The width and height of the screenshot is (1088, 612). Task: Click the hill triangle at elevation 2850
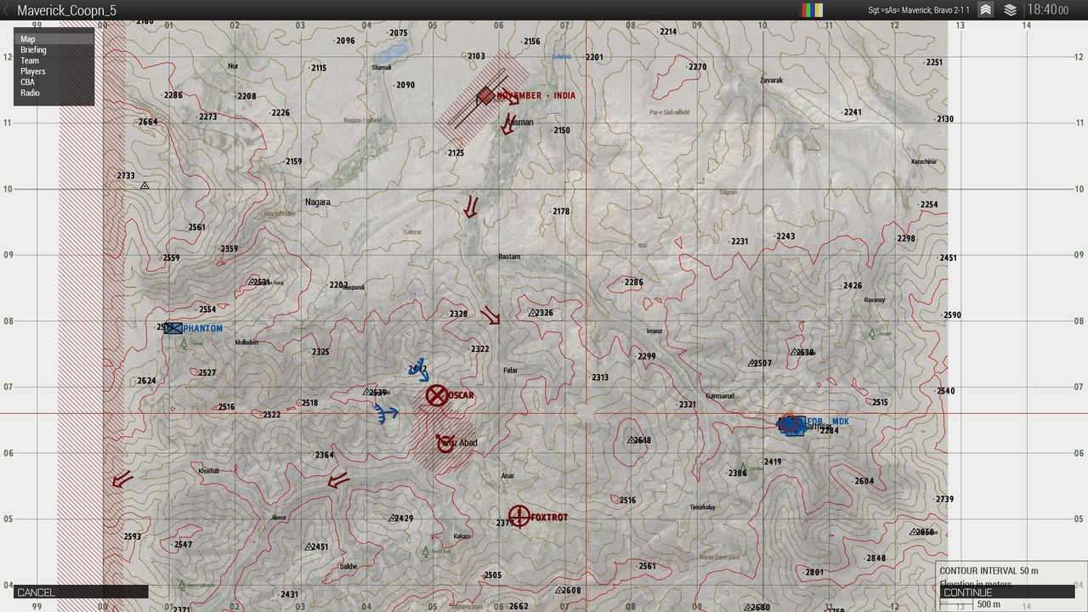[914, 532]
